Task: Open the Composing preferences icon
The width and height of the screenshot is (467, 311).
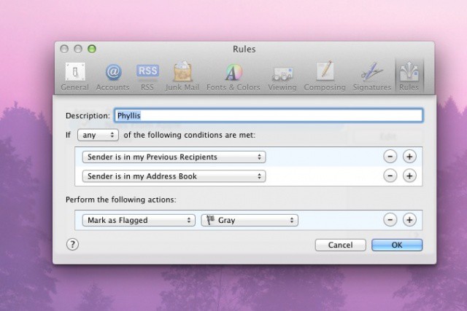Action: (x=325, y=76)
